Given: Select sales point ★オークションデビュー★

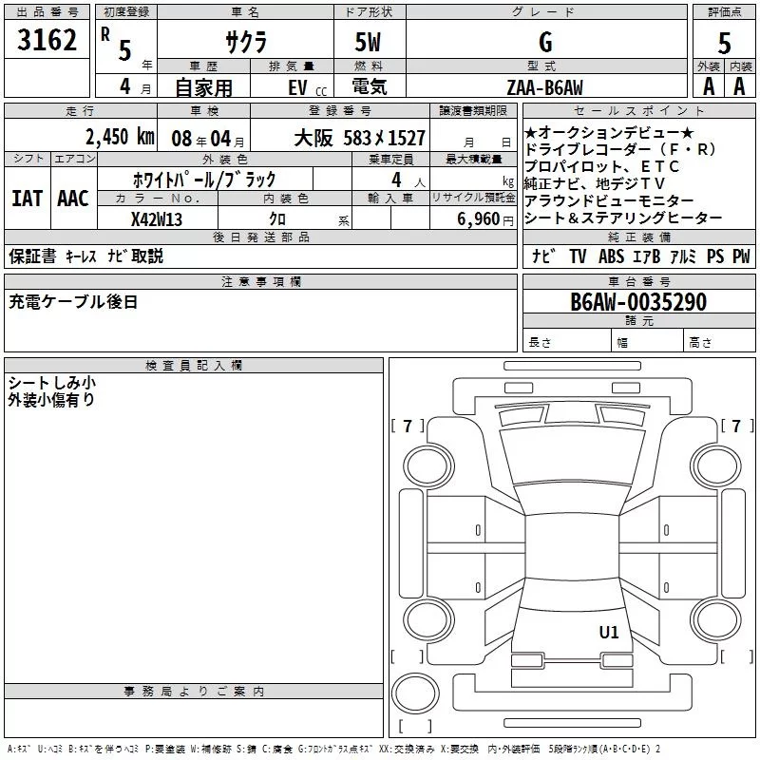Looking at the screenshot, I should click(609, 132).
